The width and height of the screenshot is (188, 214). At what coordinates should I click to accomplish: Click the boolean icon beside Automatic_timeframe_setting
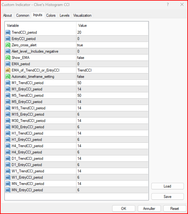pos(8,77)
